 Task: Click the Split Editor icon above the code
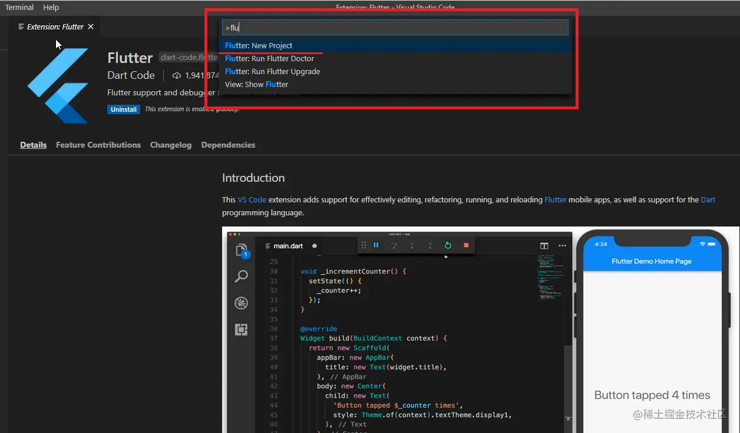click(x=543, y=245)
